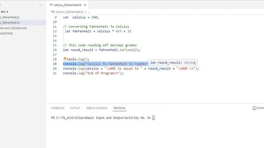The height and width of the screenshot is (148, 264).
Task: Click line number 16 in gutter
Action: 55,50
